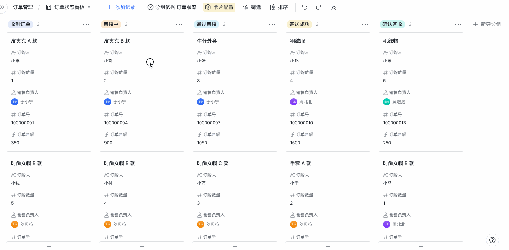Click 周北北 avatar on 羽绒服 card
This screenshot has height=250, width=509.
[x=294, y=102]
